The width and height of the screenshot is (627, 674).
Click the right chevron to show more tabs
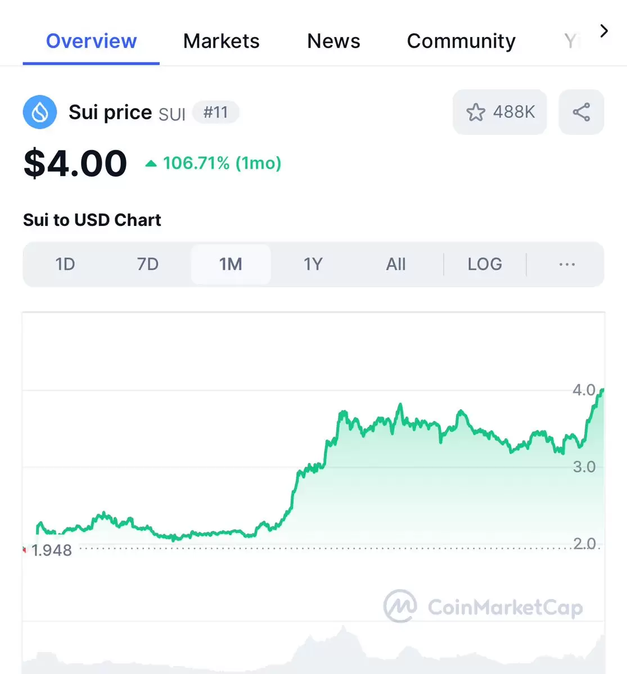pos(604,31)
